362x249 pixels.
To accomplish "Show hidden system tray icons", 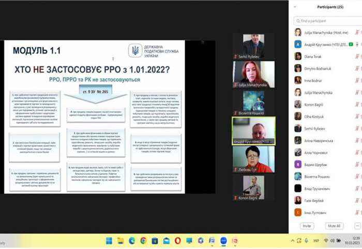I will point(293,241).
